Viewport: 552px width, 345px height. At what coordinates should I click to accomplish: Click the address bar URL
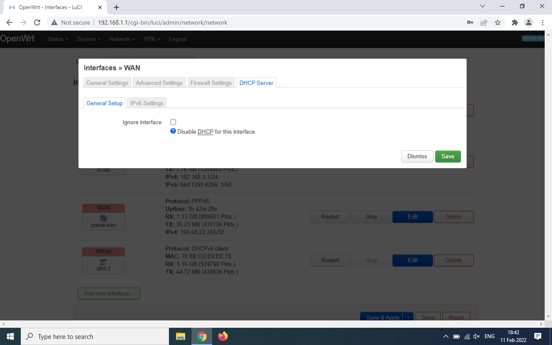click(x=163, y=22)
